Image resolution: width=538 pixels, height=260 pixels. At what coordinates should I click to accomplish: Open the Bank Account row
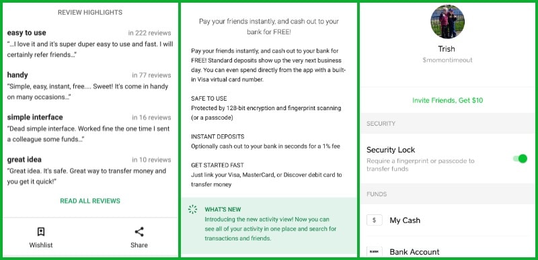pos(447,249)
